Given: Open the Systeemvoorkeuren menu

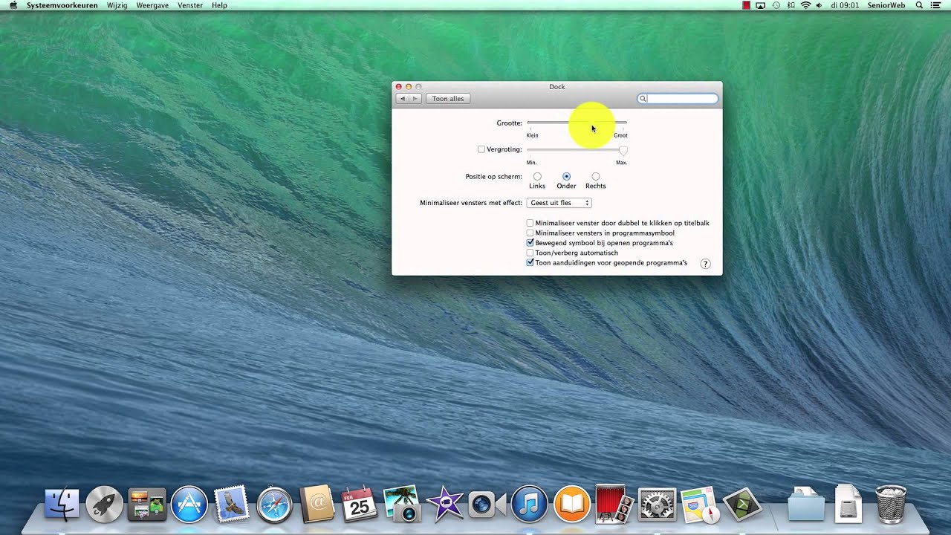Looking at the screenshot, I should [62, 5].
